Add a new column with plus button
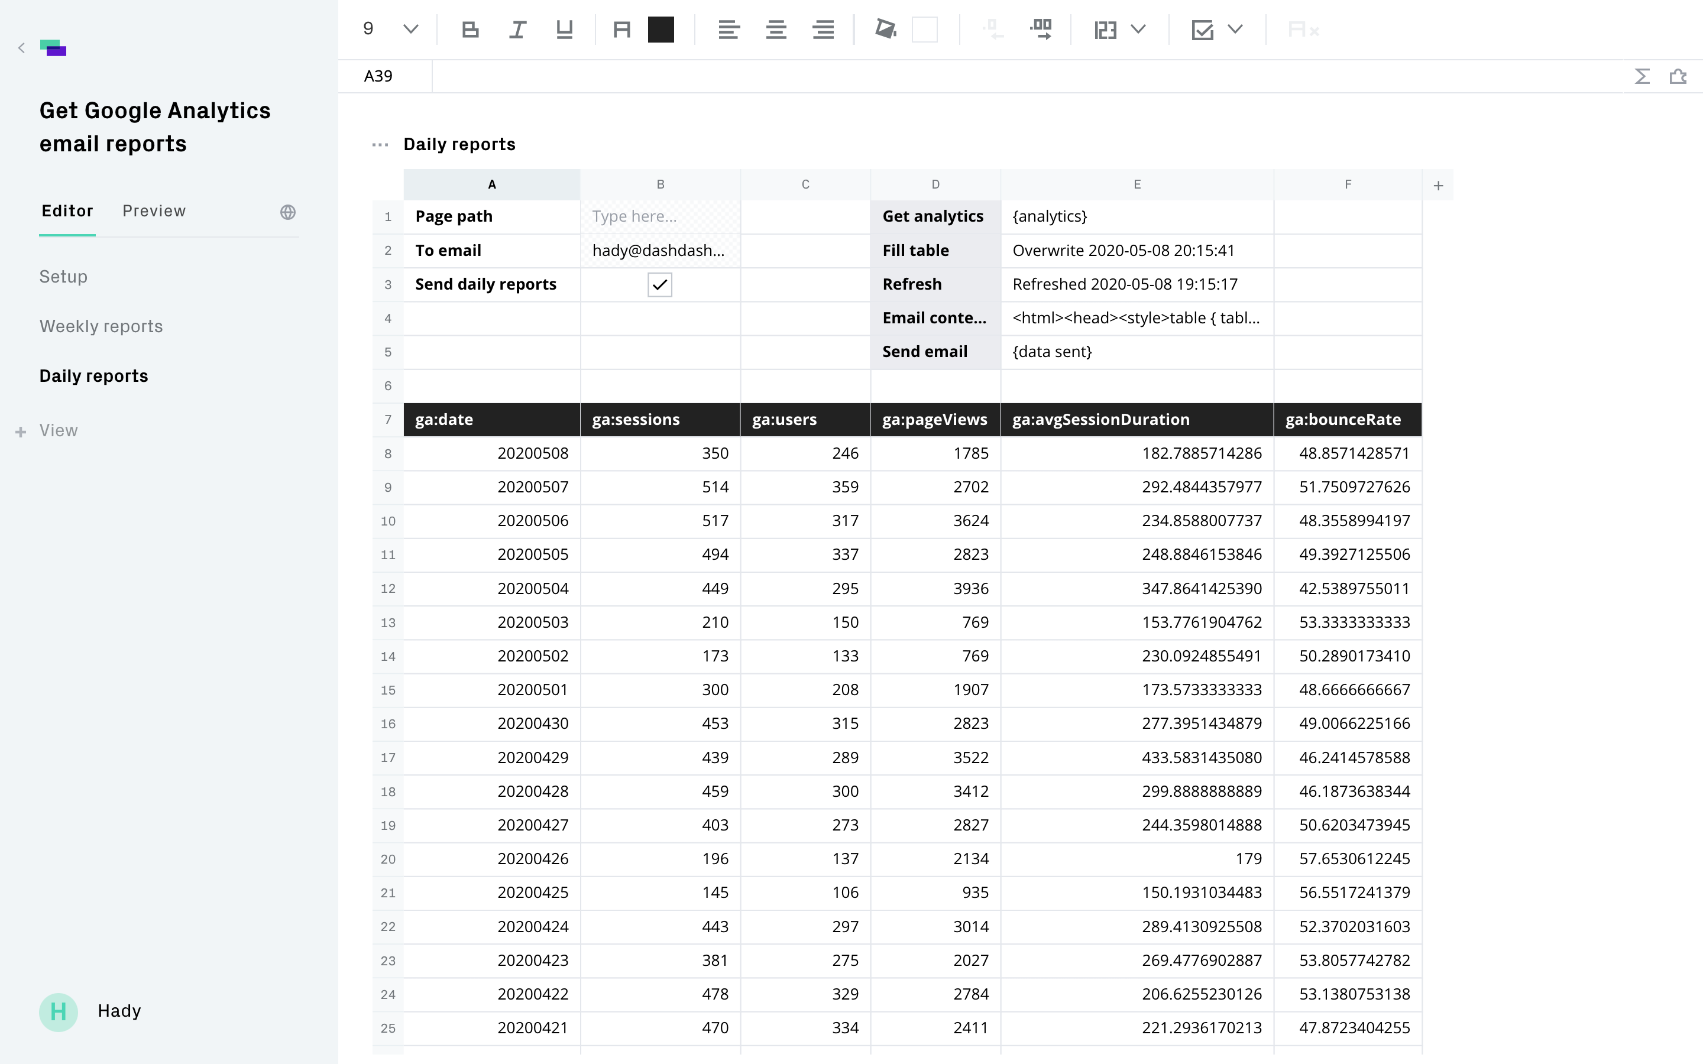The height and width of the screenshot is (1064, 1703). pos(1439,186)
